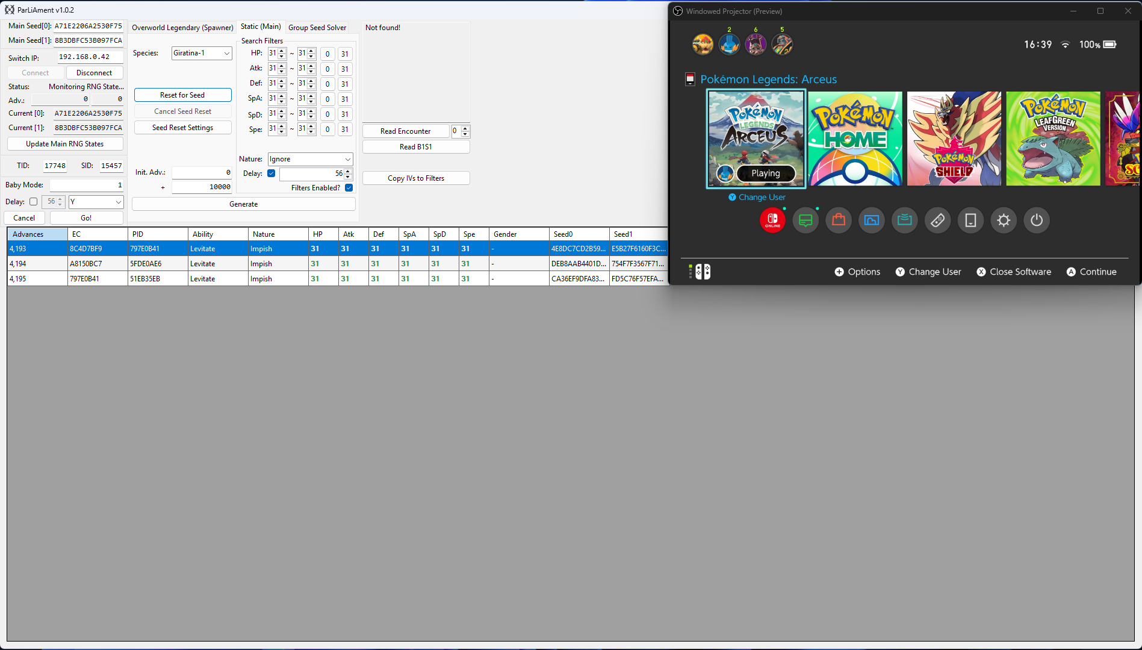Open Sleep Mode power icon
Screen dimensions: 1142x650
tap(1037, 220)
